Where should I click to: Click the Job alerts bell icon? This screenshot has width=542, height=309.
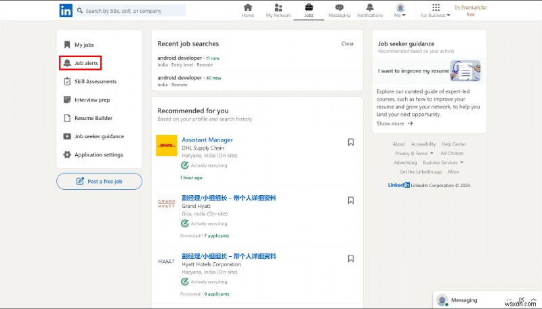tap(67, 63)
